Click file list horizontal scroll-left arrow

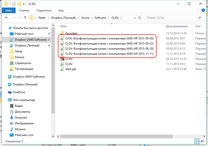(58, 136)
